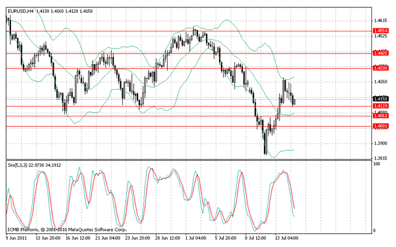Click the 1.4260 price axis value
The image size is (396, 247).
[380, 81]
